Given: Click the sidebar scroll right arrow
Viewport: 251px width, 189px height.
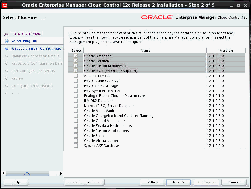Looking at the screenshot, I should point(61,173).
